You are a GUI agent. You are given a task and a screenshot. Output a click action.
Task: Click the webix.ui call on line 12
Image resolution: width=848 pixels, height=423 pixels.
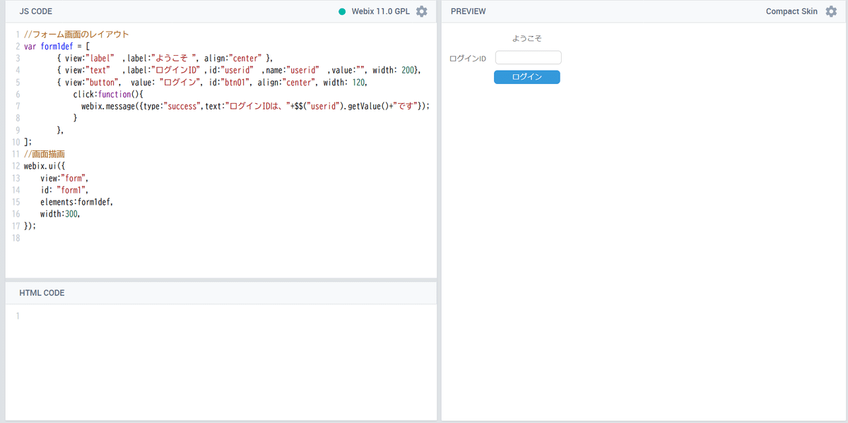point(44,166)
